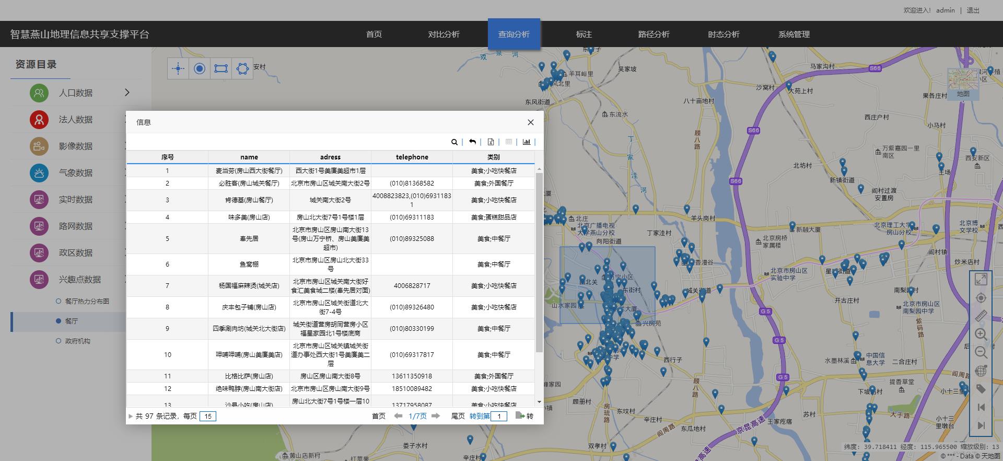The width and height of the screenshot is (1003, 461).
Task: Select the polygon query tool
Action: 242,68
